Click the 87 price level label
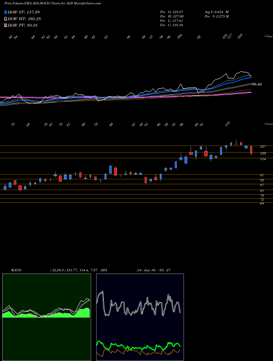Image resolution: width=273 pixels, height=361 pixels. [262, 185]
